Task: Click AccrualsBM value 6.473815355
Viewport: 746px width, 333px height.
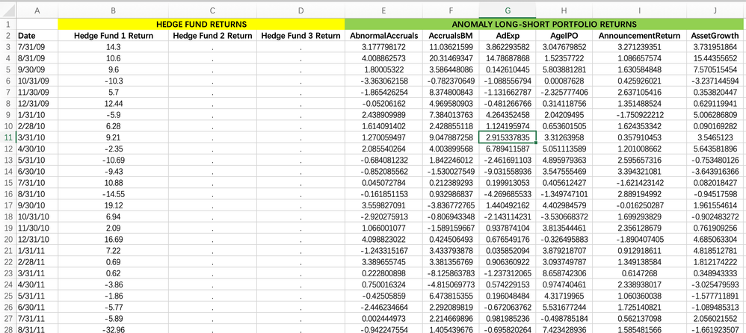Action: (x=451, y=294)
